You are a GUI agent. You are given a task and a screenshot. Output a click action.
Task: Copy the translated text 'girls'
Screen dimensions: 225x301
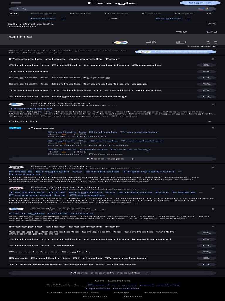pyautogui.click(x=181, y=42)
